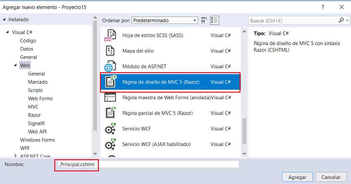Click the Página de diseño MVC 5 icon
Viewport: 351px width, 184px height.
point(111,82)
